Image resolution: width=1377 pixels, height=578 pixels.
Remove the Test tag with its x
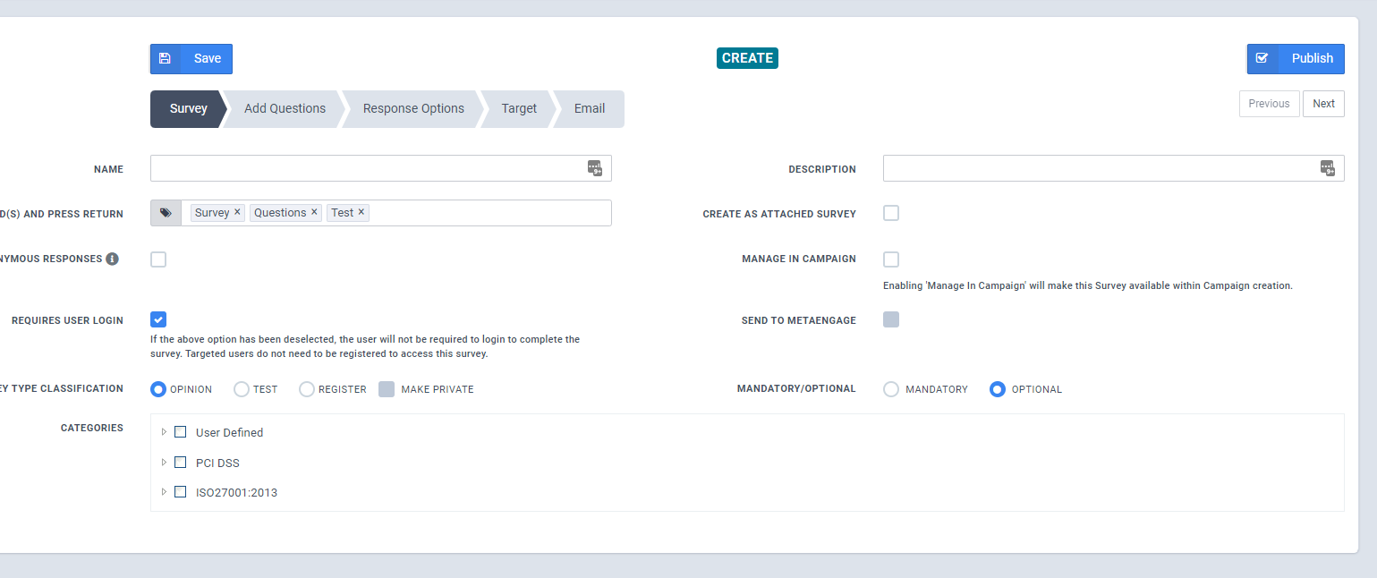click(361, 212)
